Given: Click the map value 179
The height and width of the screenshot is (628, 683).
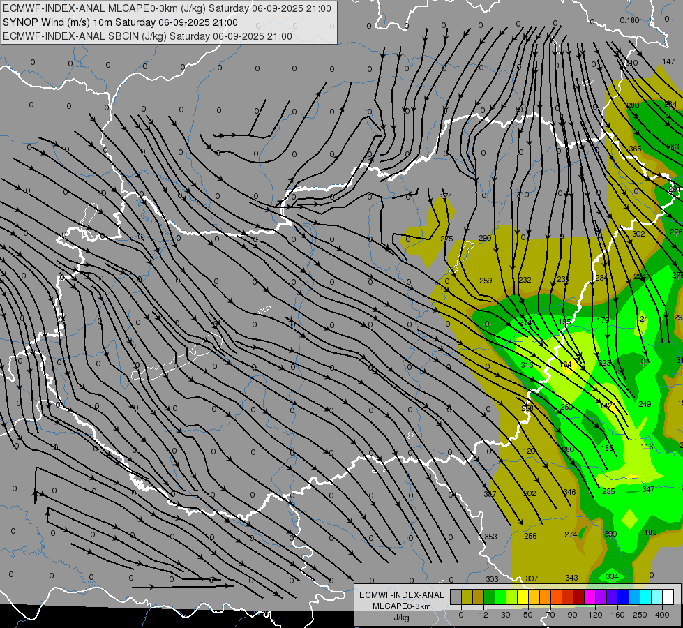Looking at the screenshot, I should (x=603, y=320).
